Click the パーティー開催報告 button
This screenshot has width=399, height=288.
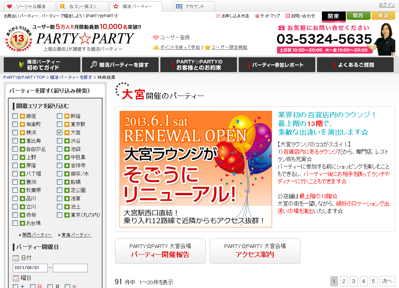click(x=160, y=251)
